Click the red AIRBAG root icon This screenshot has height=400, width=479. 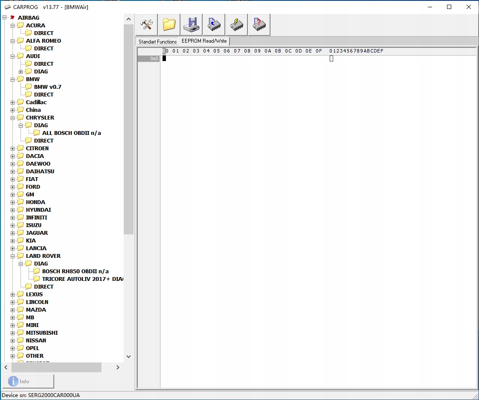(x=12, y=18)
